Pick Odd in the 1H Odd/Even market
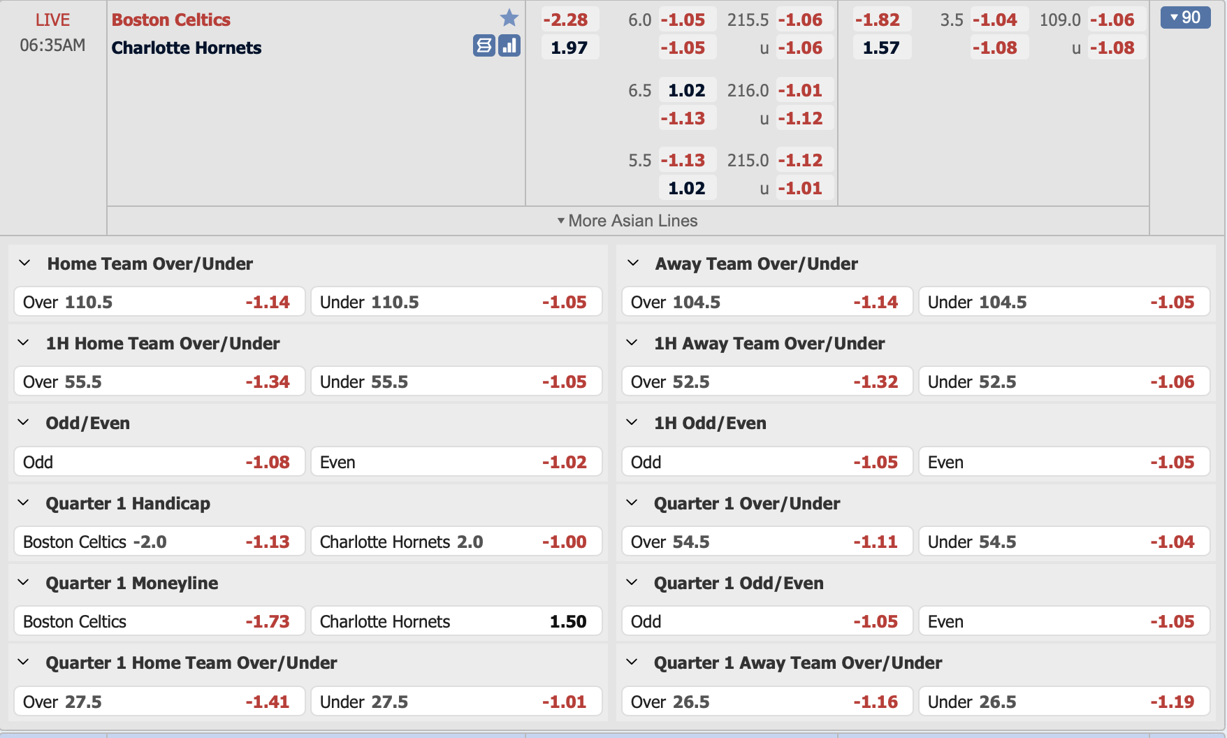1227x738 pixels. click(767, 462)
